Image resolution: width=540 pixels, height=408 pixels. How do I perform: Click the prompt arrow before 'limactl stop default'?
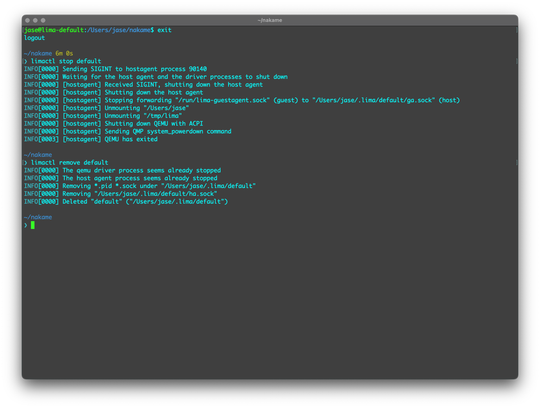26,61
